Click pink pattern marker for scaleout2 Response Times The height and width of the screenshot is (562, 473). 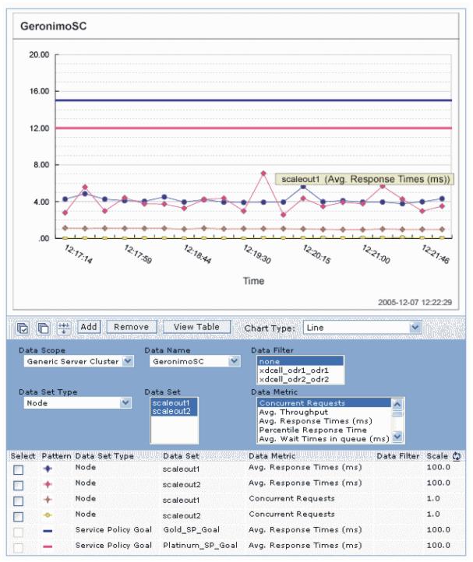[48, 484]
